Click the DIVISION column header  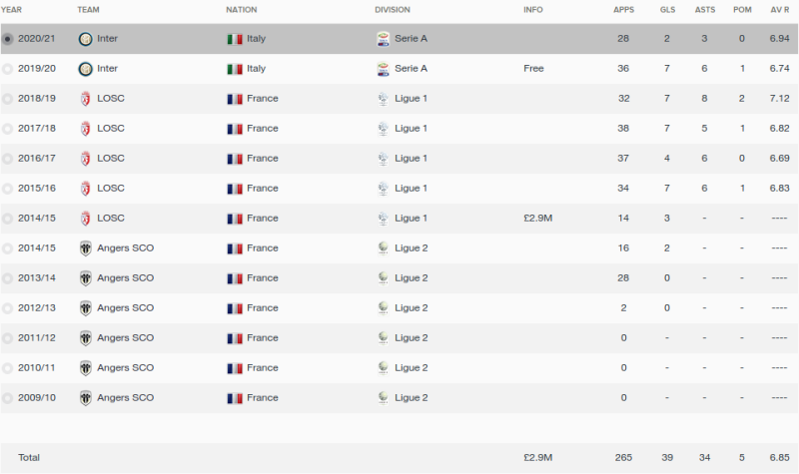coord(393,10)
